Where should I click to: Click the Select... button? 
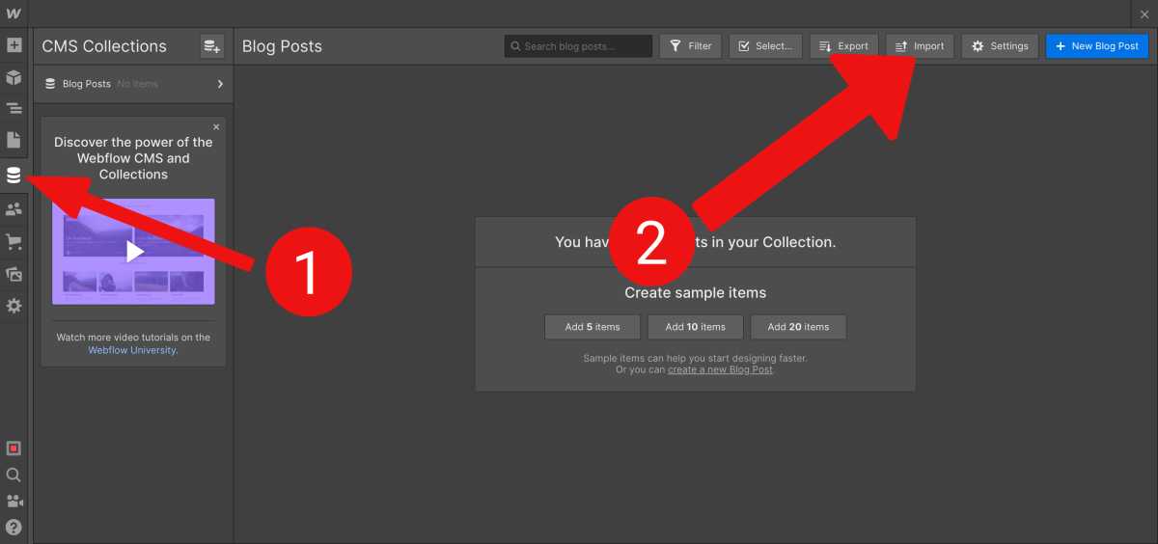tap(765, 45)
